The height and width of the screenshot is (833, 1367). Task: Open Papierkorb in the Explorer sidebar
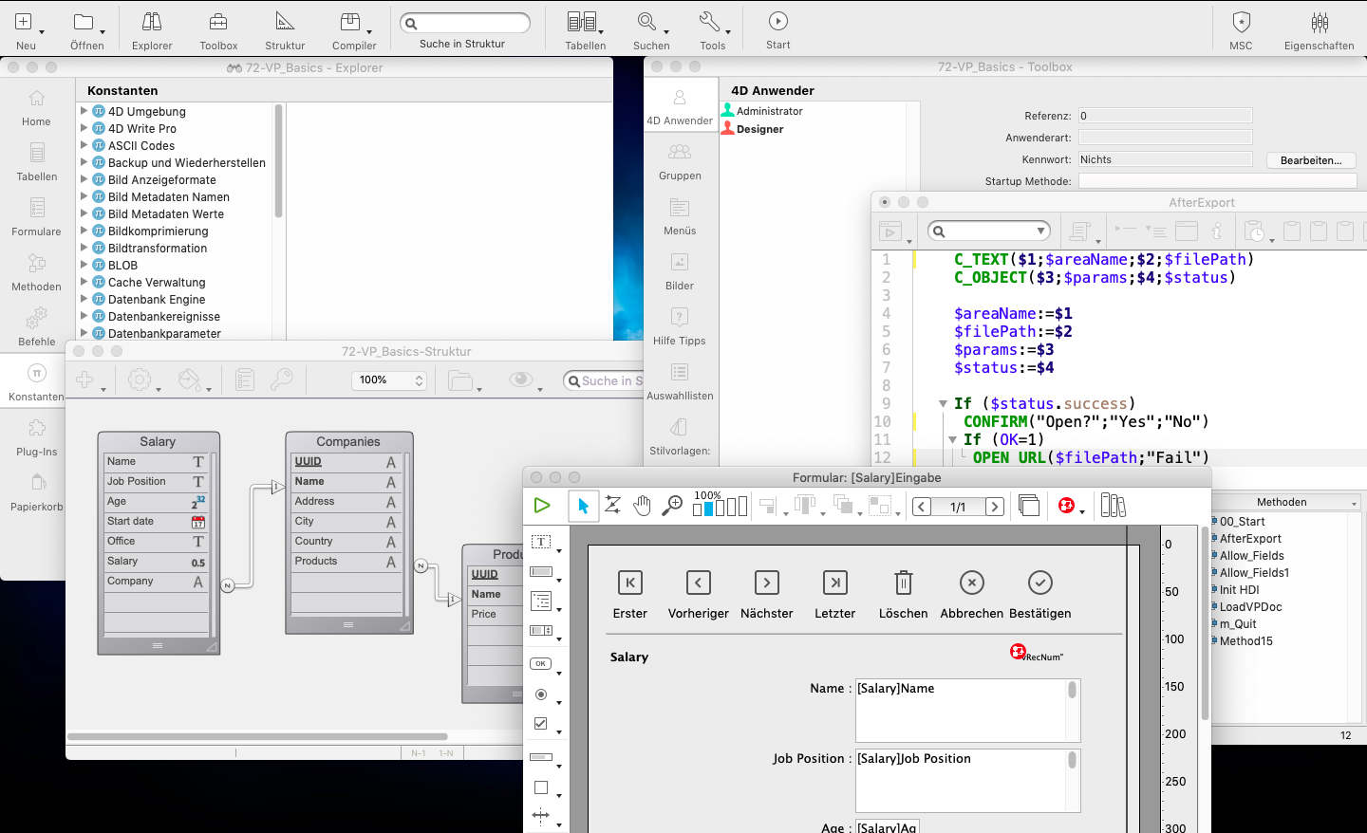pyautogui.click(x=36, y=493)
